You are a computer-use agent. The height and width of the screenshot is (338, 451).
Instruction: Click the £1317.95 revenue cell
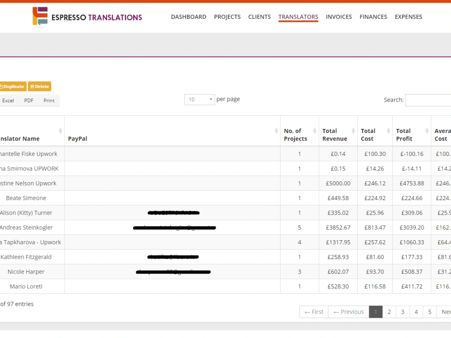coord(338,242)
